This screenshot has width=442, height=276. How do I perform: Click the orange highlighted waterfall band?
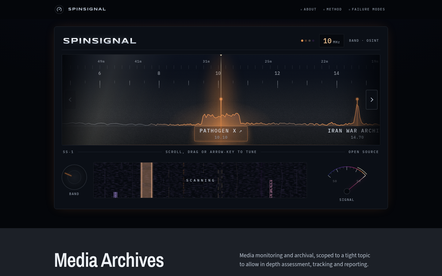[x=146, y=180]
